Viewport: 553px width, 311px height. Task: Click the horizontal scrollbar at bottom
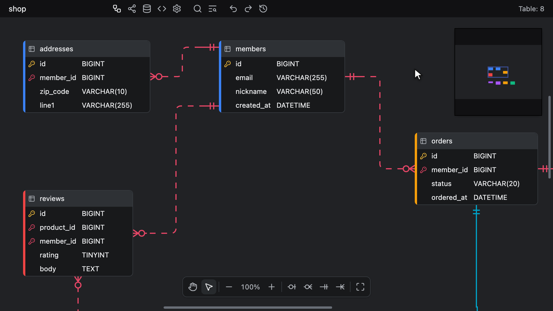[x=248, y=308]
